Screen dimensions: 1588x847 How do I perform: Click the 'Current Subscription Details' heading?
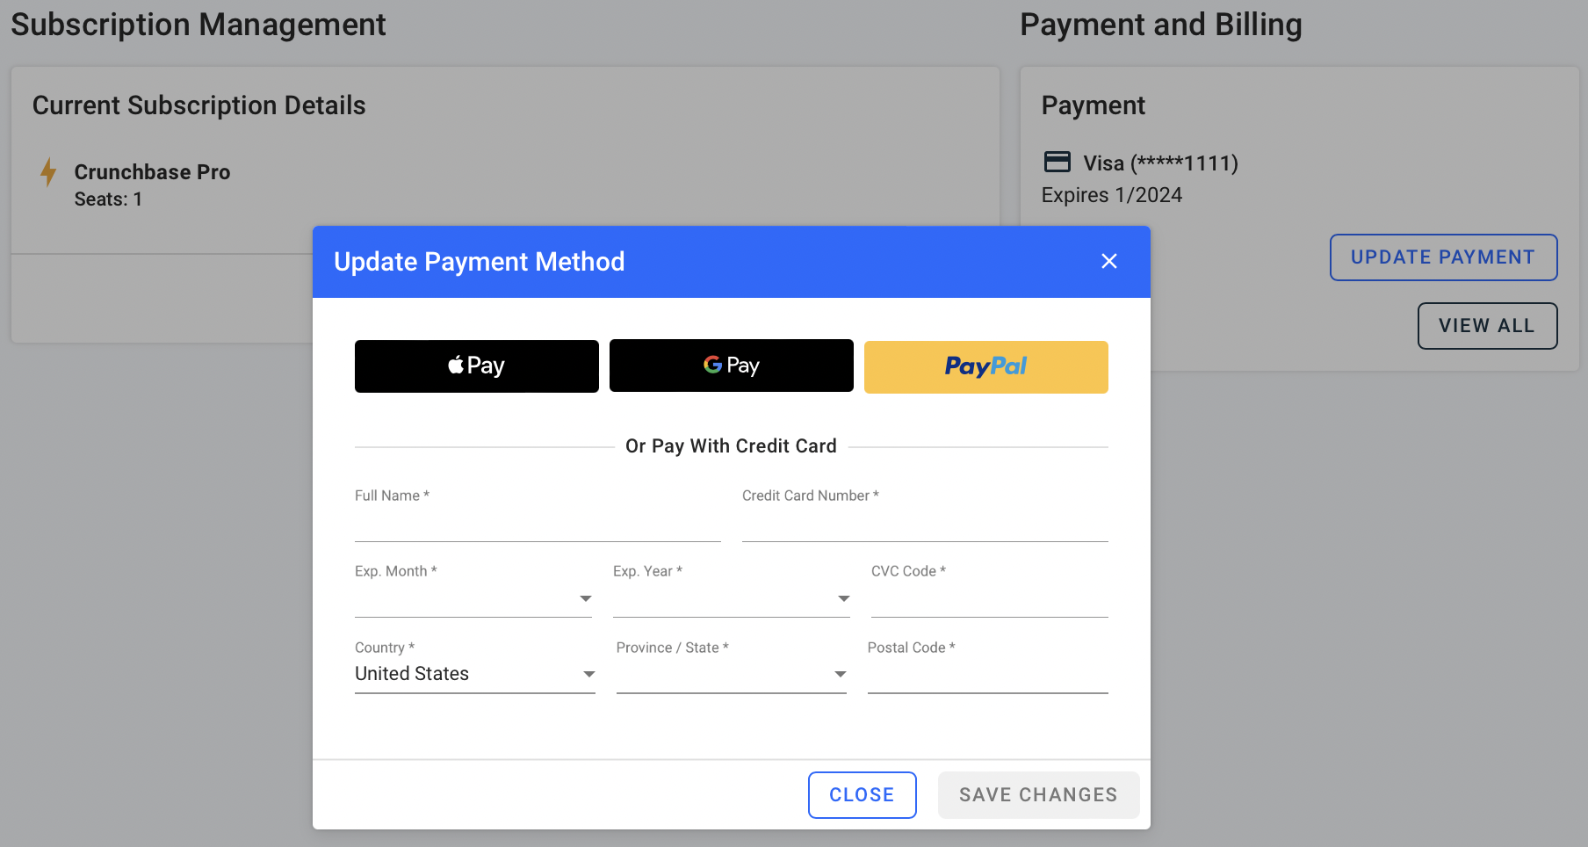(x=199, y=105)
